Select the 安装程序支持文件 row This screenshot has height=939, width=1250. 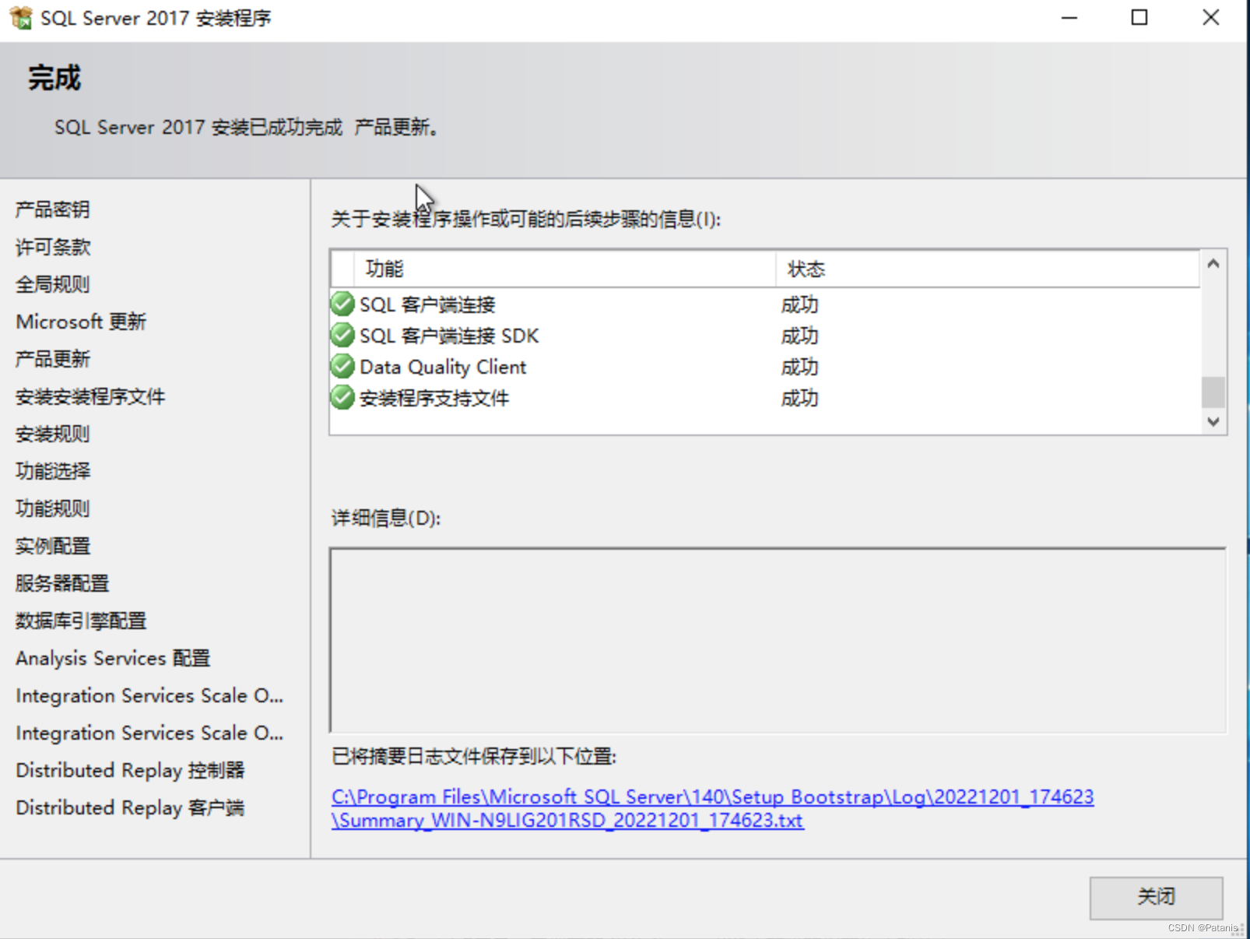pyautogui.click(x=765, y=398)
